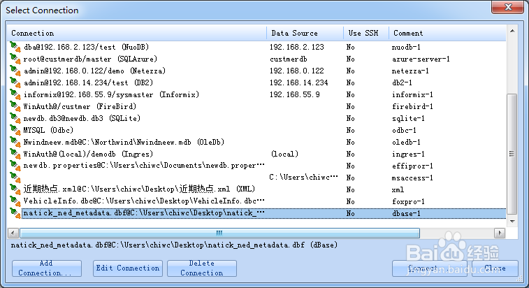
Task: Click the (local) data source cell
Action: (284, 154)
